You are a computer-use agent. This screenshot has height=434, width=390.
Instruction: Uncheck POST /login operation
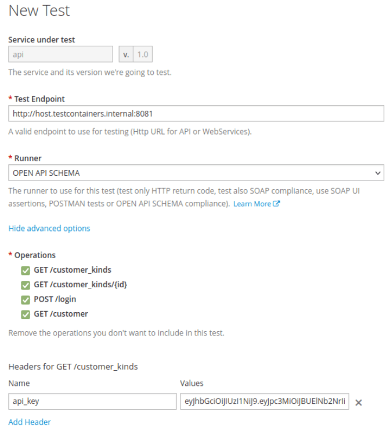[25, 300]
